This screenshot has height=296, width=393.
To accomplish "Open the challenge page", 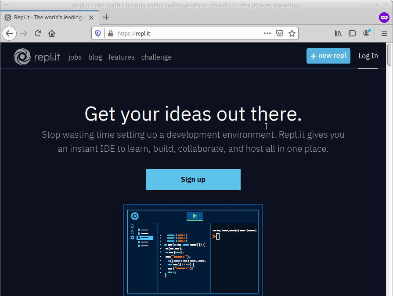I will 156,57.
